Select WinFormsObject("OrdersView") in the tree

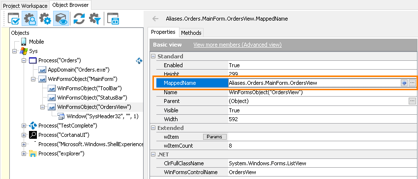click(94, 107)
